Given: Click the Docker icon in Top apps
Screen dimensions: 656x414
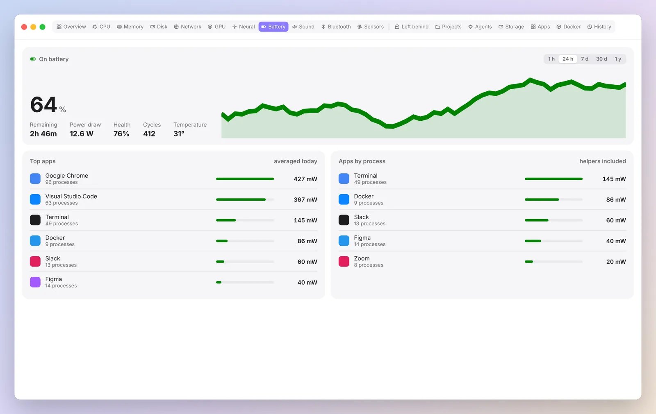Looking at the screenshot, I should 35,241.
